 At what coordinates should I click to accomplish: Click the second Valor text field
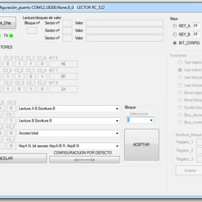pos(125,30)
